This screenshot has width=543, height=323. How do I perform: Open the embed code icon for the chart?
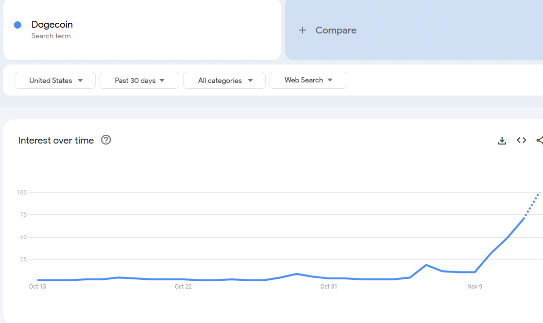(x=521, y=140)
